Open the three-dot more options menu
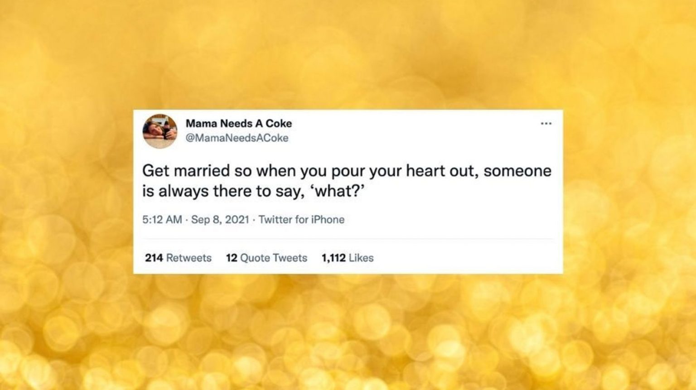 click(546, 124)
